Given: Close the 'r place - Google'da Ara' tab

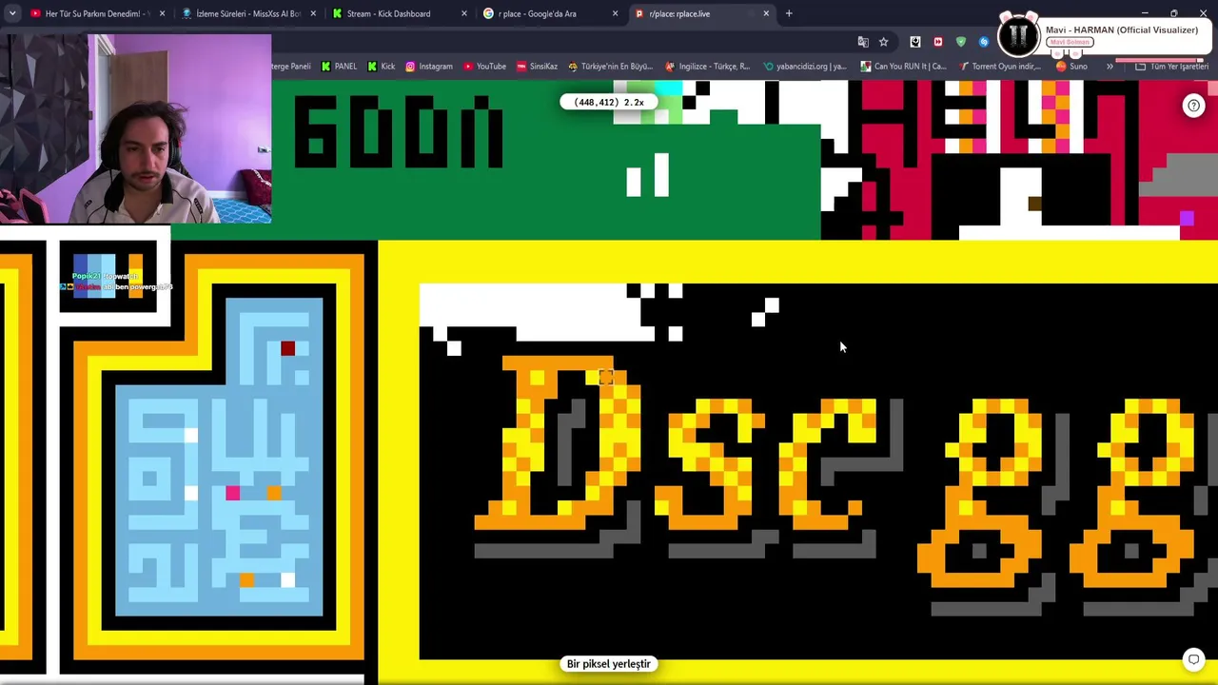Looking at the screenshot, I should pyautogui.click(x=615, y=13).
